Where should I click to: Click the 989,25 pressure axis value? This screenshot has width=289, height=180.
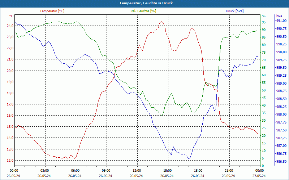coord(281,76)
